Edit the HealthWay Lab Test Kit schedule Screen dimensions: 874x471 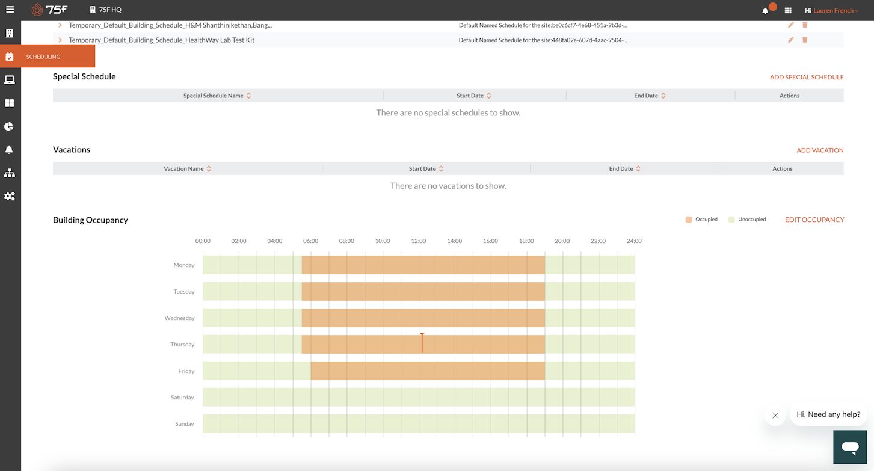point(790,40)
